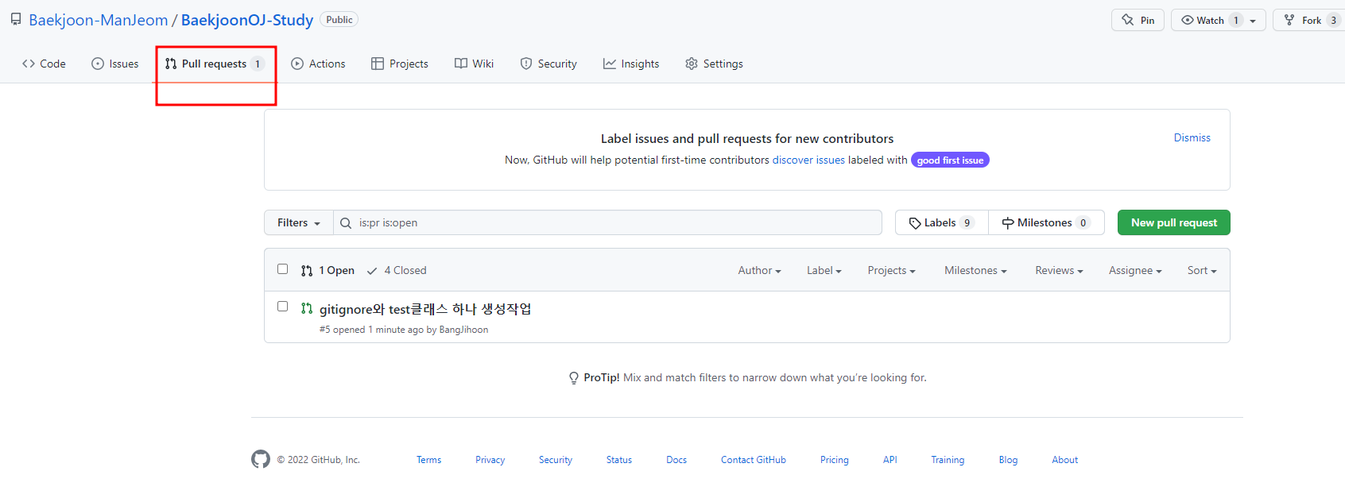Open the Pricing footer link
This screenshot has height=502, width=1345.
pos(834,460)
